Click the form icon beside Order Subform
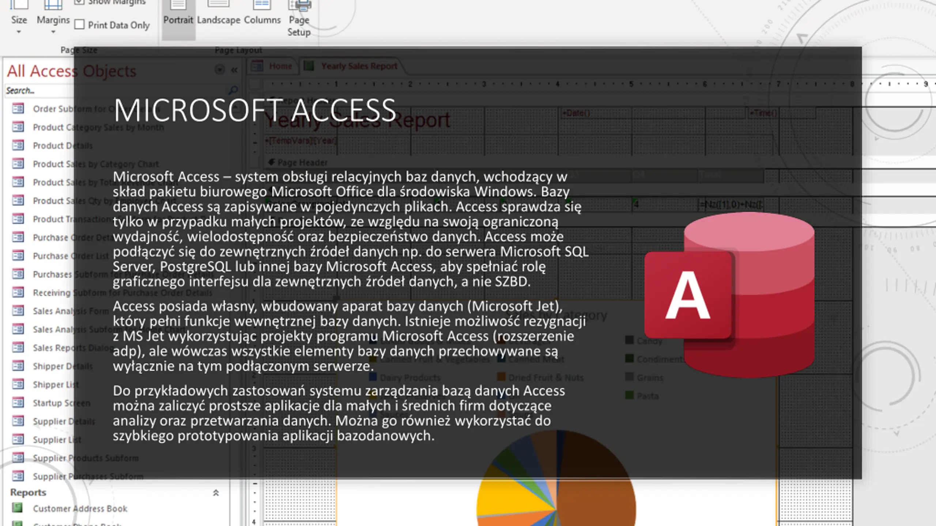Viewport: 936px width, 526px height. click(18, 108)
